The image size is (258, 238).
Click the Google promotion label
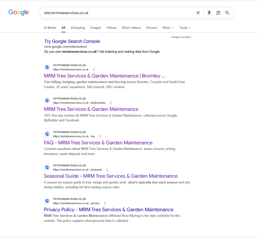[x=181, y=37]
